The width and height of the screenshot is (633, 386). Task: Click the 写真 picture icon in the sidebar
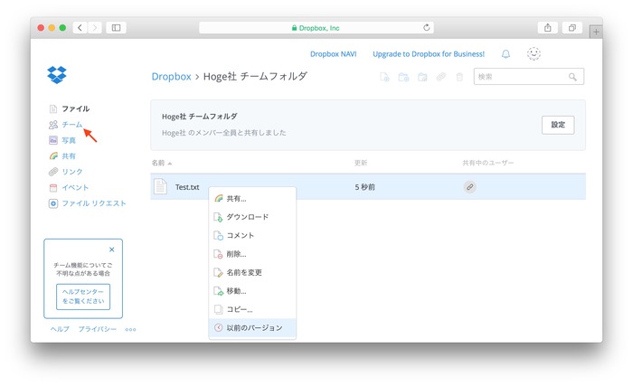tap(53, 140)
